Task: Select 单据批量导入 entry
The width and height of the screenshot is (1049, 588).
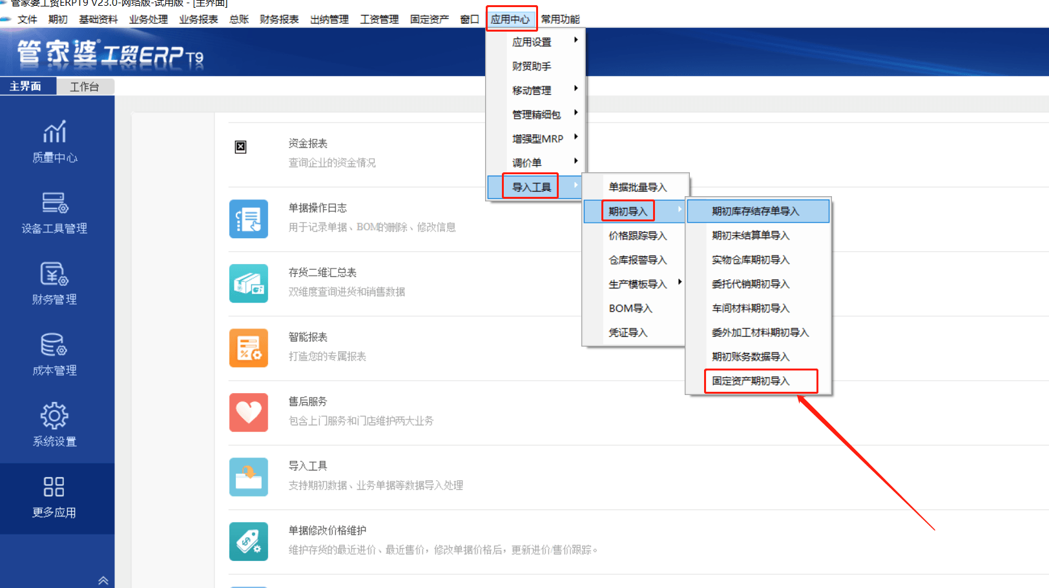Action: 636,187
